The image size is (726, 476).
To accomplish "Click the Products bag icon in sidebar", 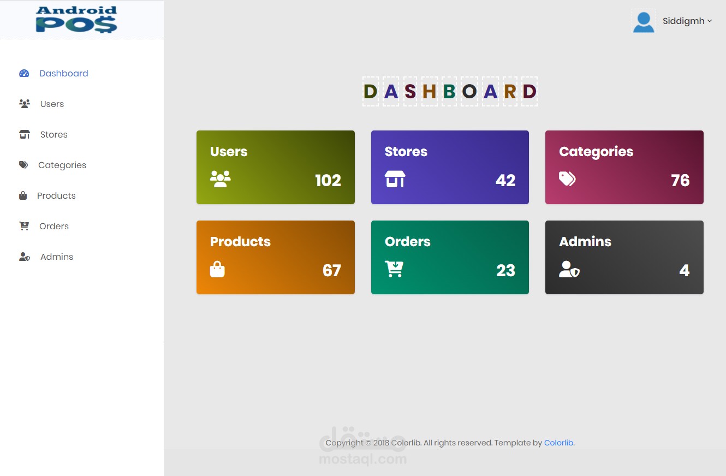I will tap(23, 195).
